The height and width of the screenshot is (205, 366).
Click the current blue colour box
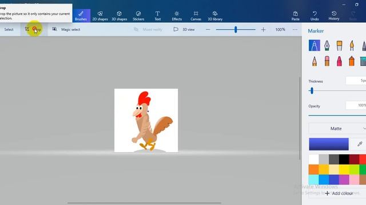click(x=329, y=144)
